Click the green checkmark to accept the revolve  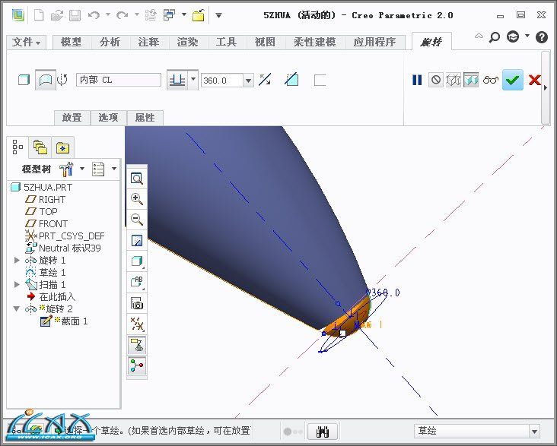[x=513, y=80]
